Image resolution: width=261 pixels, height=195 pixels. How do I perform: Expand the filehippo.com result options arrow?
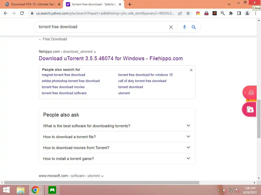pyautogui.click(x=95, y=52)
